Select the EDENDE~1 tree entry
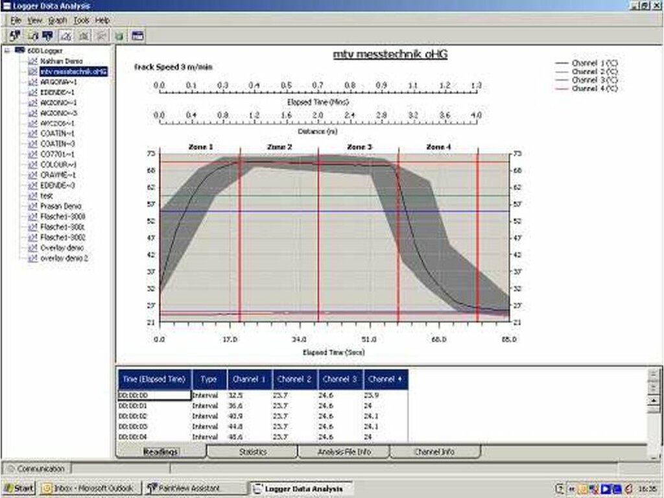Viewport: 664px width, 498px height. [x=58, y=92]
